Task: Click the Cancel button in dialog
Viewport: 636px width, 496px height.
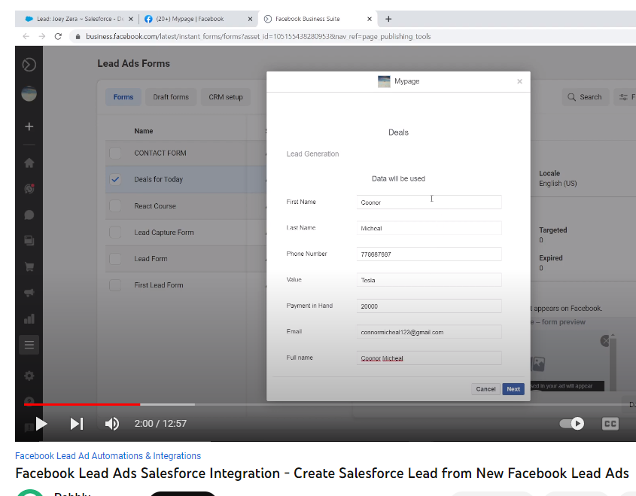Action: point(485,389)
